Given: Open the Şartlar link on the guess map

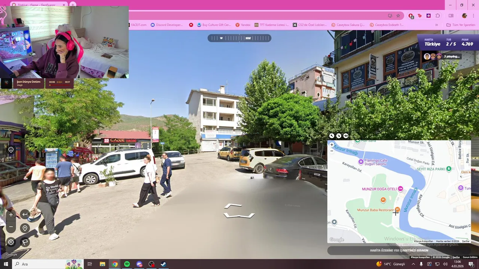Looking at the screenshot, I should tap(466, 241).
